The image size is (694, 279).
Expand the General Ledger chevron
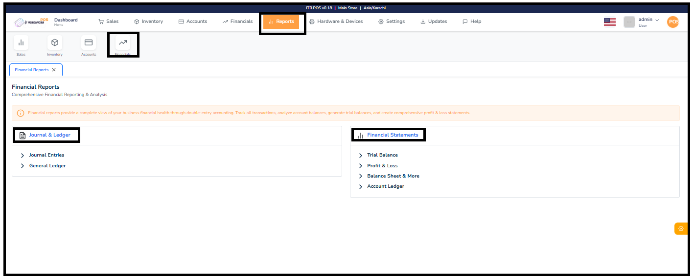(x=23, y=166)
